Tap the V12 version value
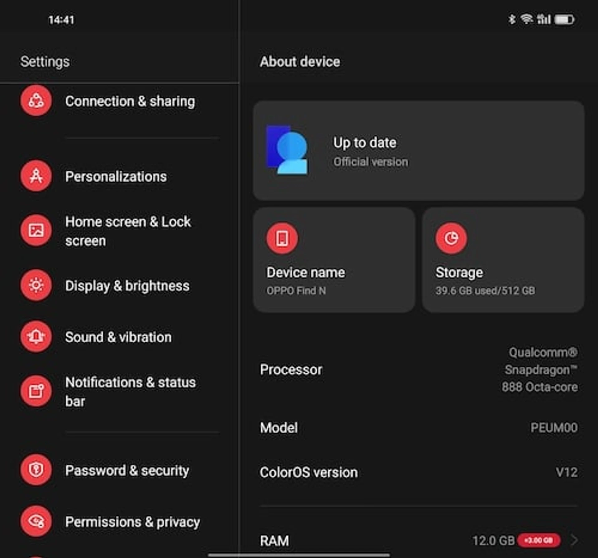This screenshot has height=558, width=598. [x=567, y=472]
